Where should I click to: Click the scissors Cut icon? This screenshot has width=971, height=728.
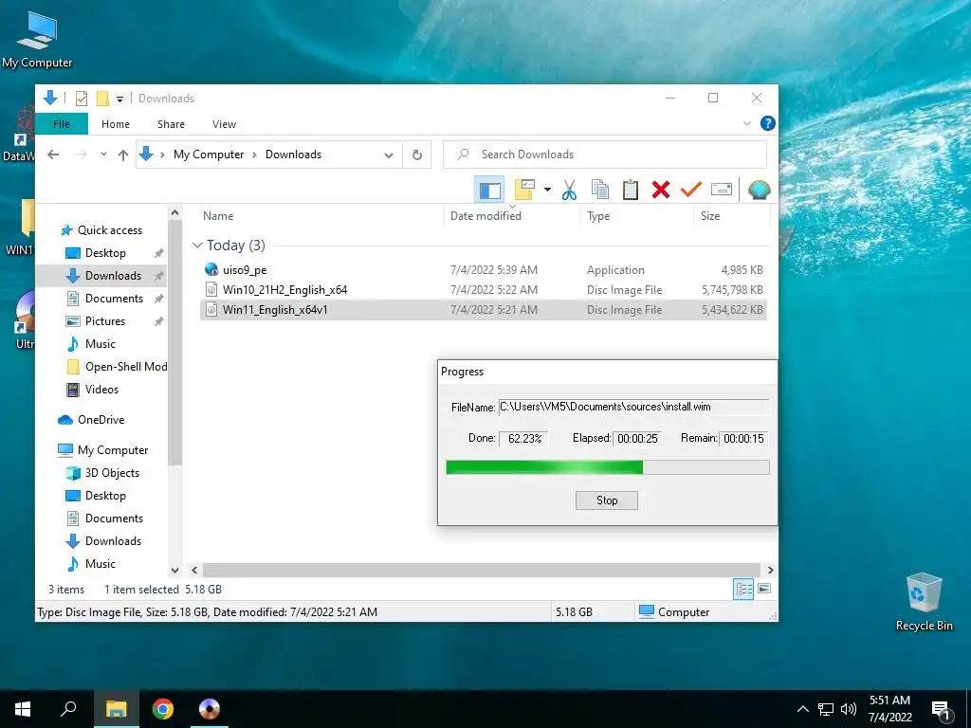pos(569,190)
